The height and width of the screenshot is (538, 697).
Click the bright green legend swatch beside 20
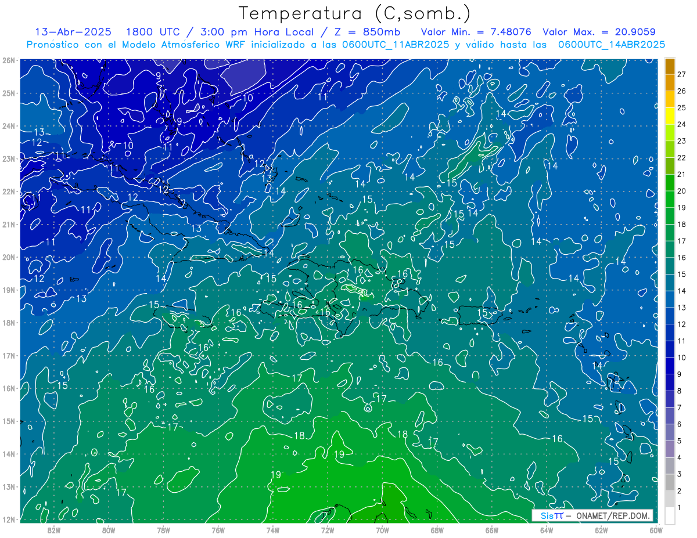[670, 182]
